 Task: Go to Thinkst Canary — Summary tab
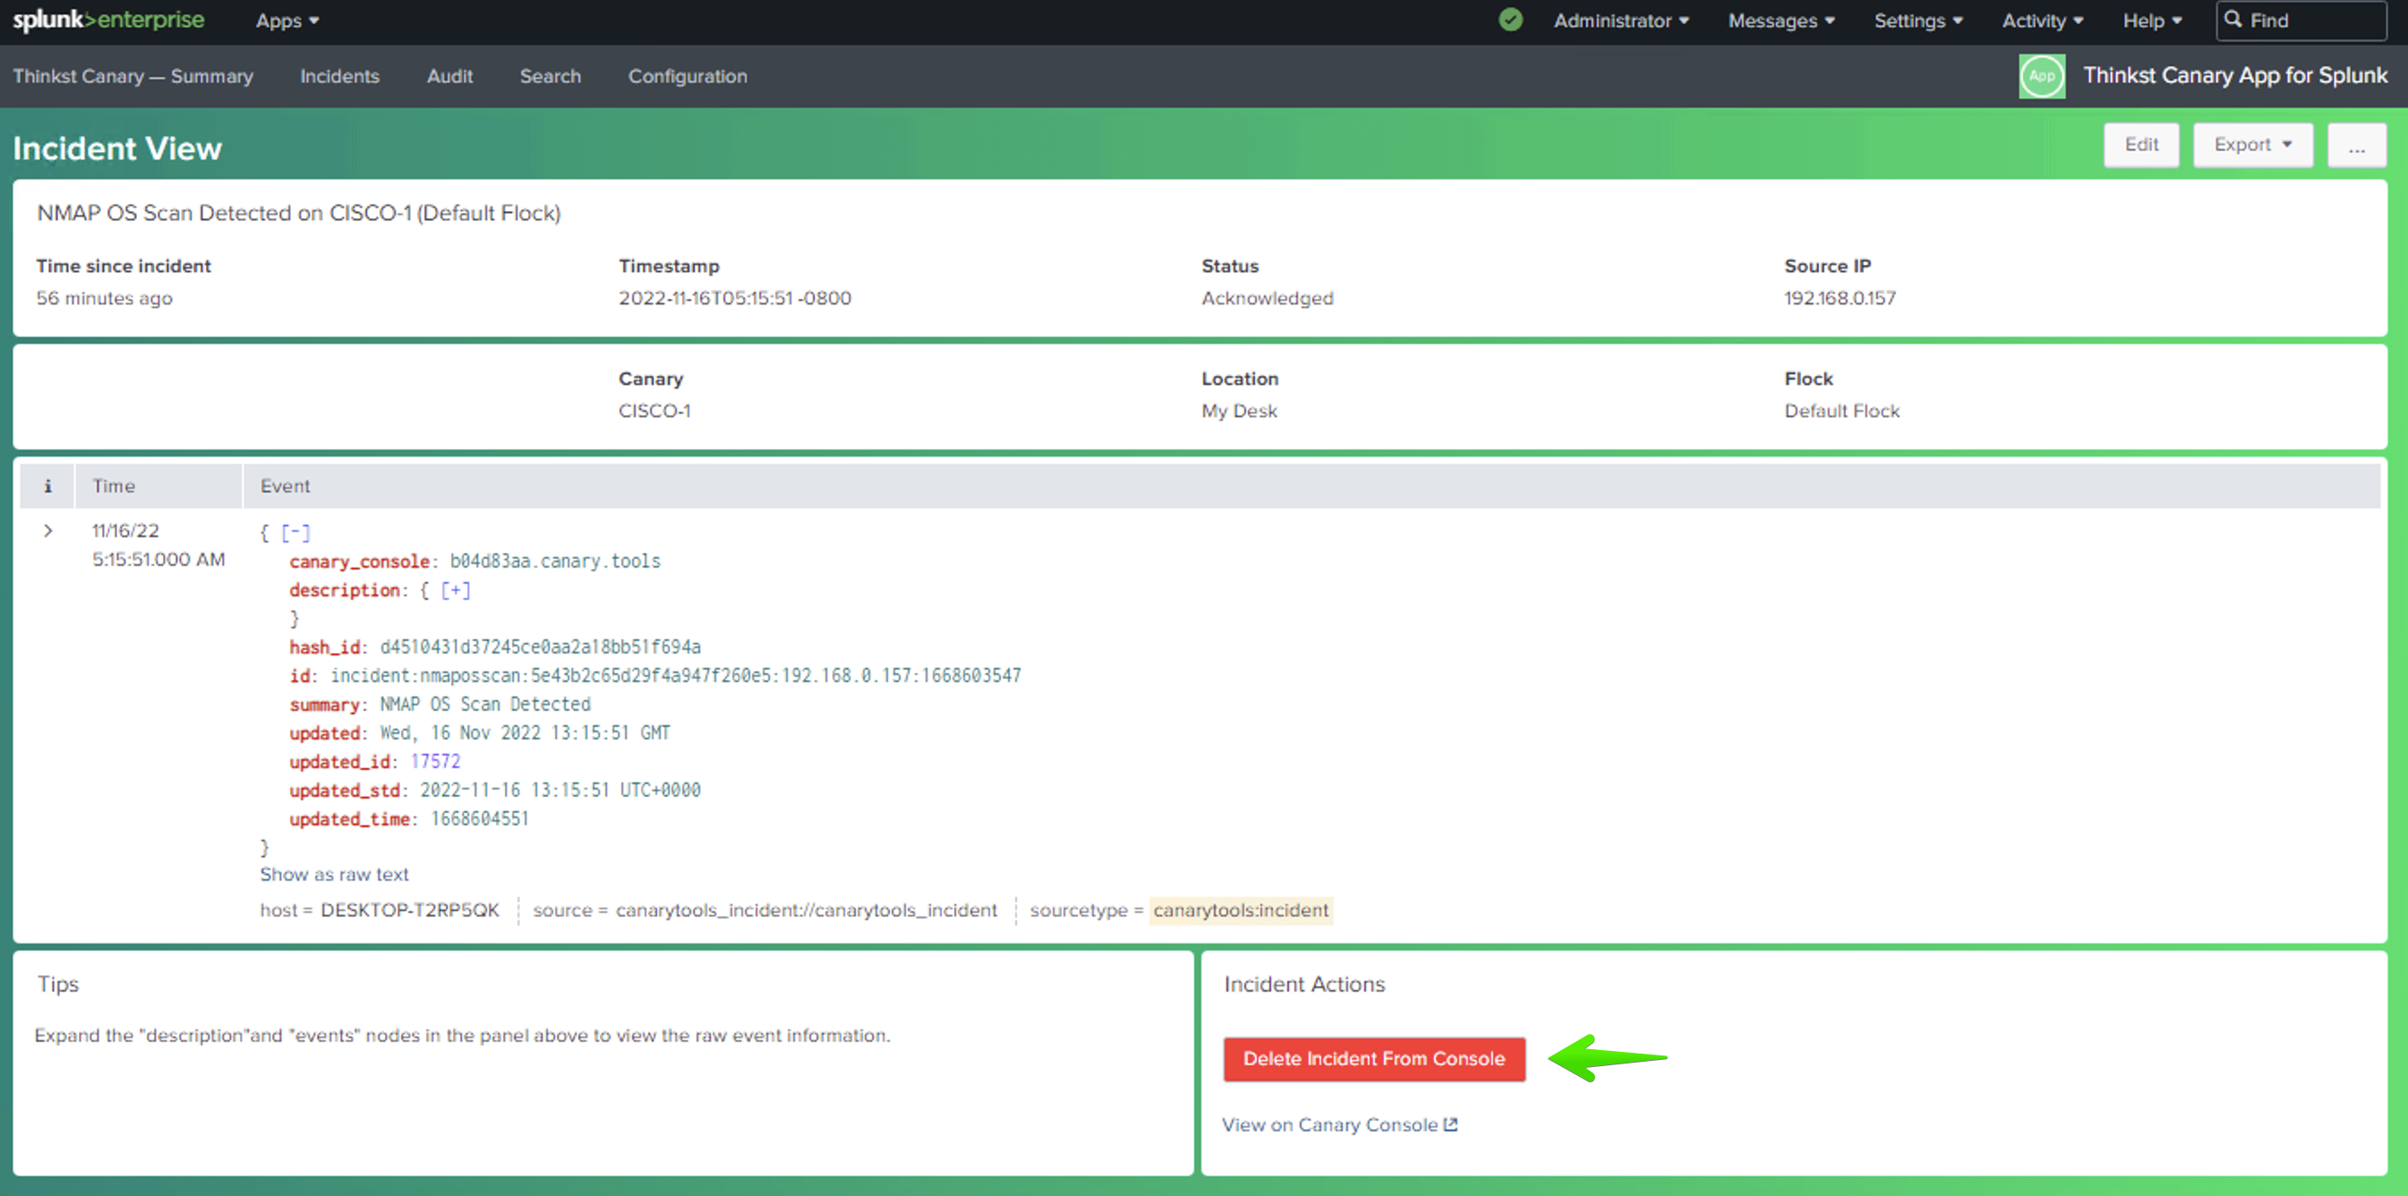point(132,77)
